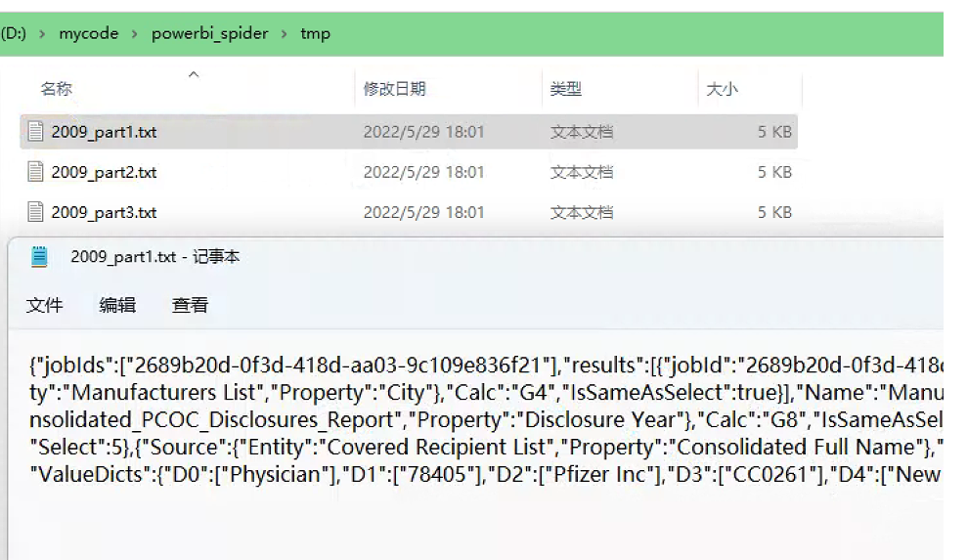Go to the (D:) drive breadcrumb
Image resolution: width=968 pixels, height=560 pixels.
(13, 33)
